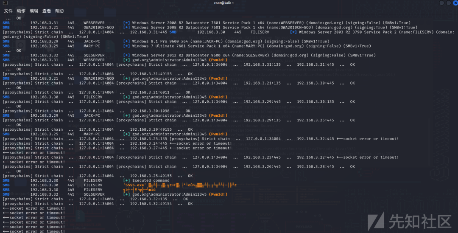Click "Windows 7 Ultimate 7601" text
This screenshot has width=458, height=233.
159,46
